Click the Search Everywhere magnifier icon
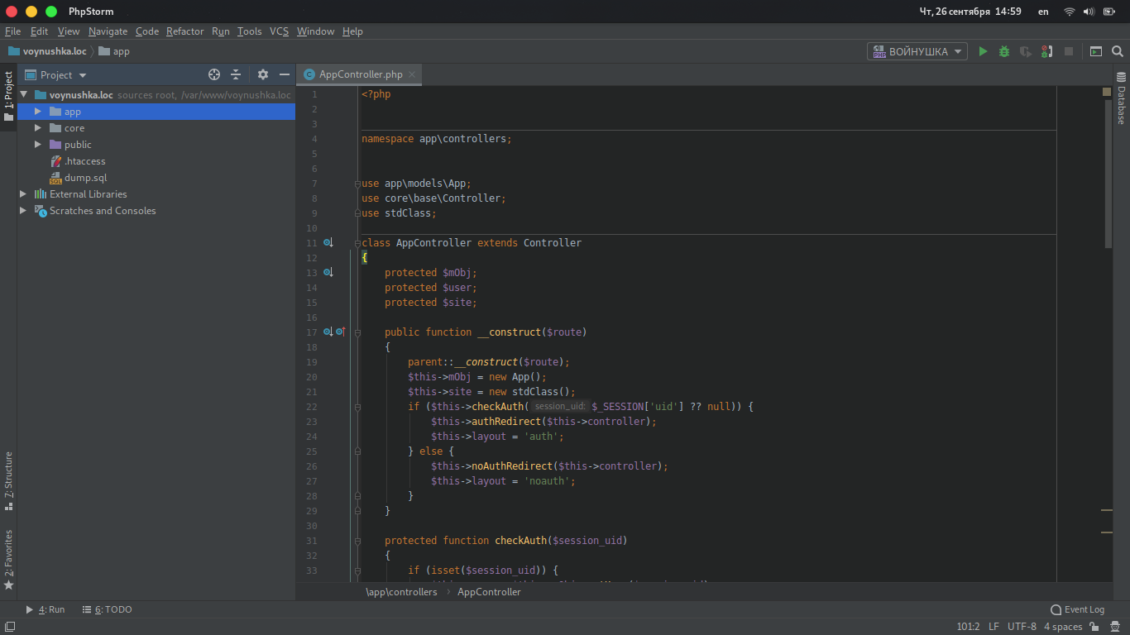 pos(1118,51)
